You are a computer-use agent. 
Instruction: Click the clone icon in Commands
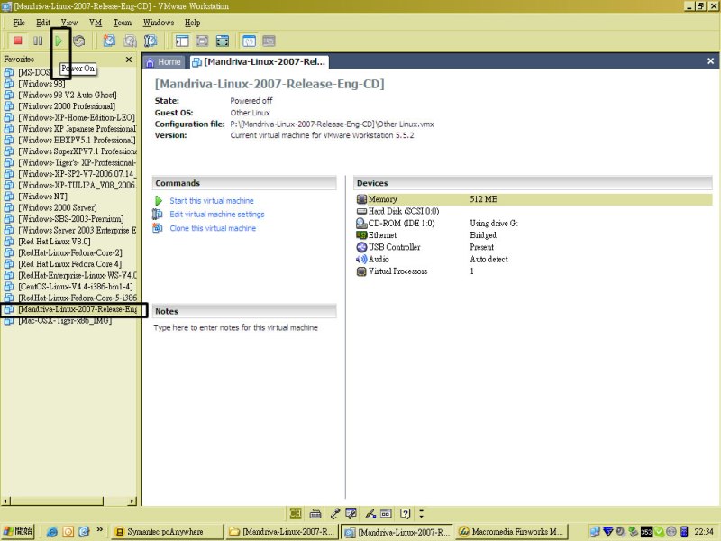point(158,228)
